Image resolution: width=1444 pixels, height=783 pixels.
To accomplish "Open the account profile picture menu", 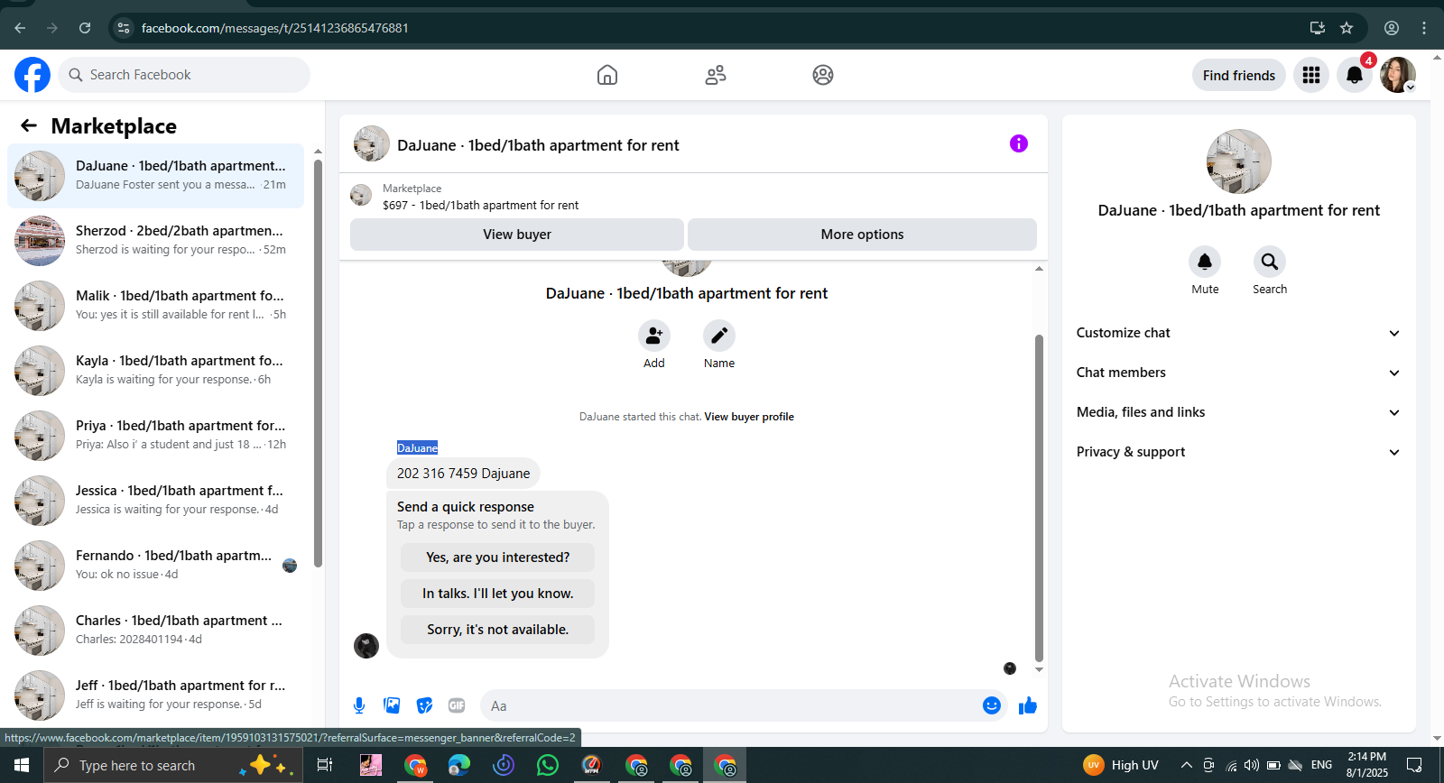I will (x=1398, y=75).
